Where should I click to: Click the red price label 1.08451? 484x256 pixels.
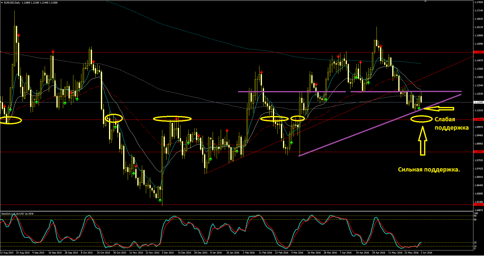tap(478, 152)
